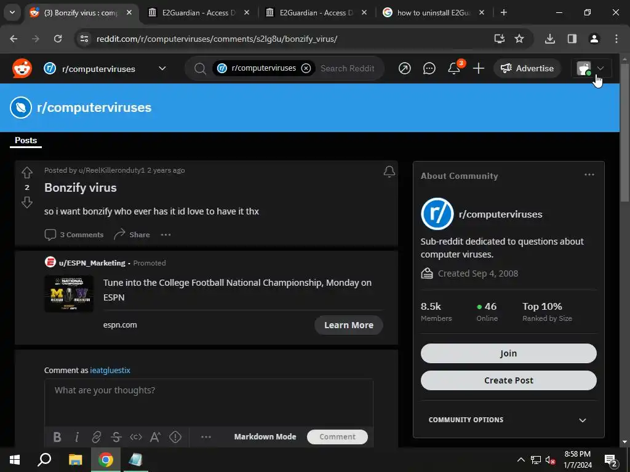Open File Explorer from the taskbar
630x472 pixels.
click(x=75, y=460)
